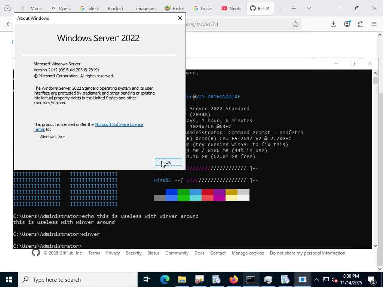Switch to the 'fake b' Google tab
The image size is (383, 287).
[x=90, y=9]
